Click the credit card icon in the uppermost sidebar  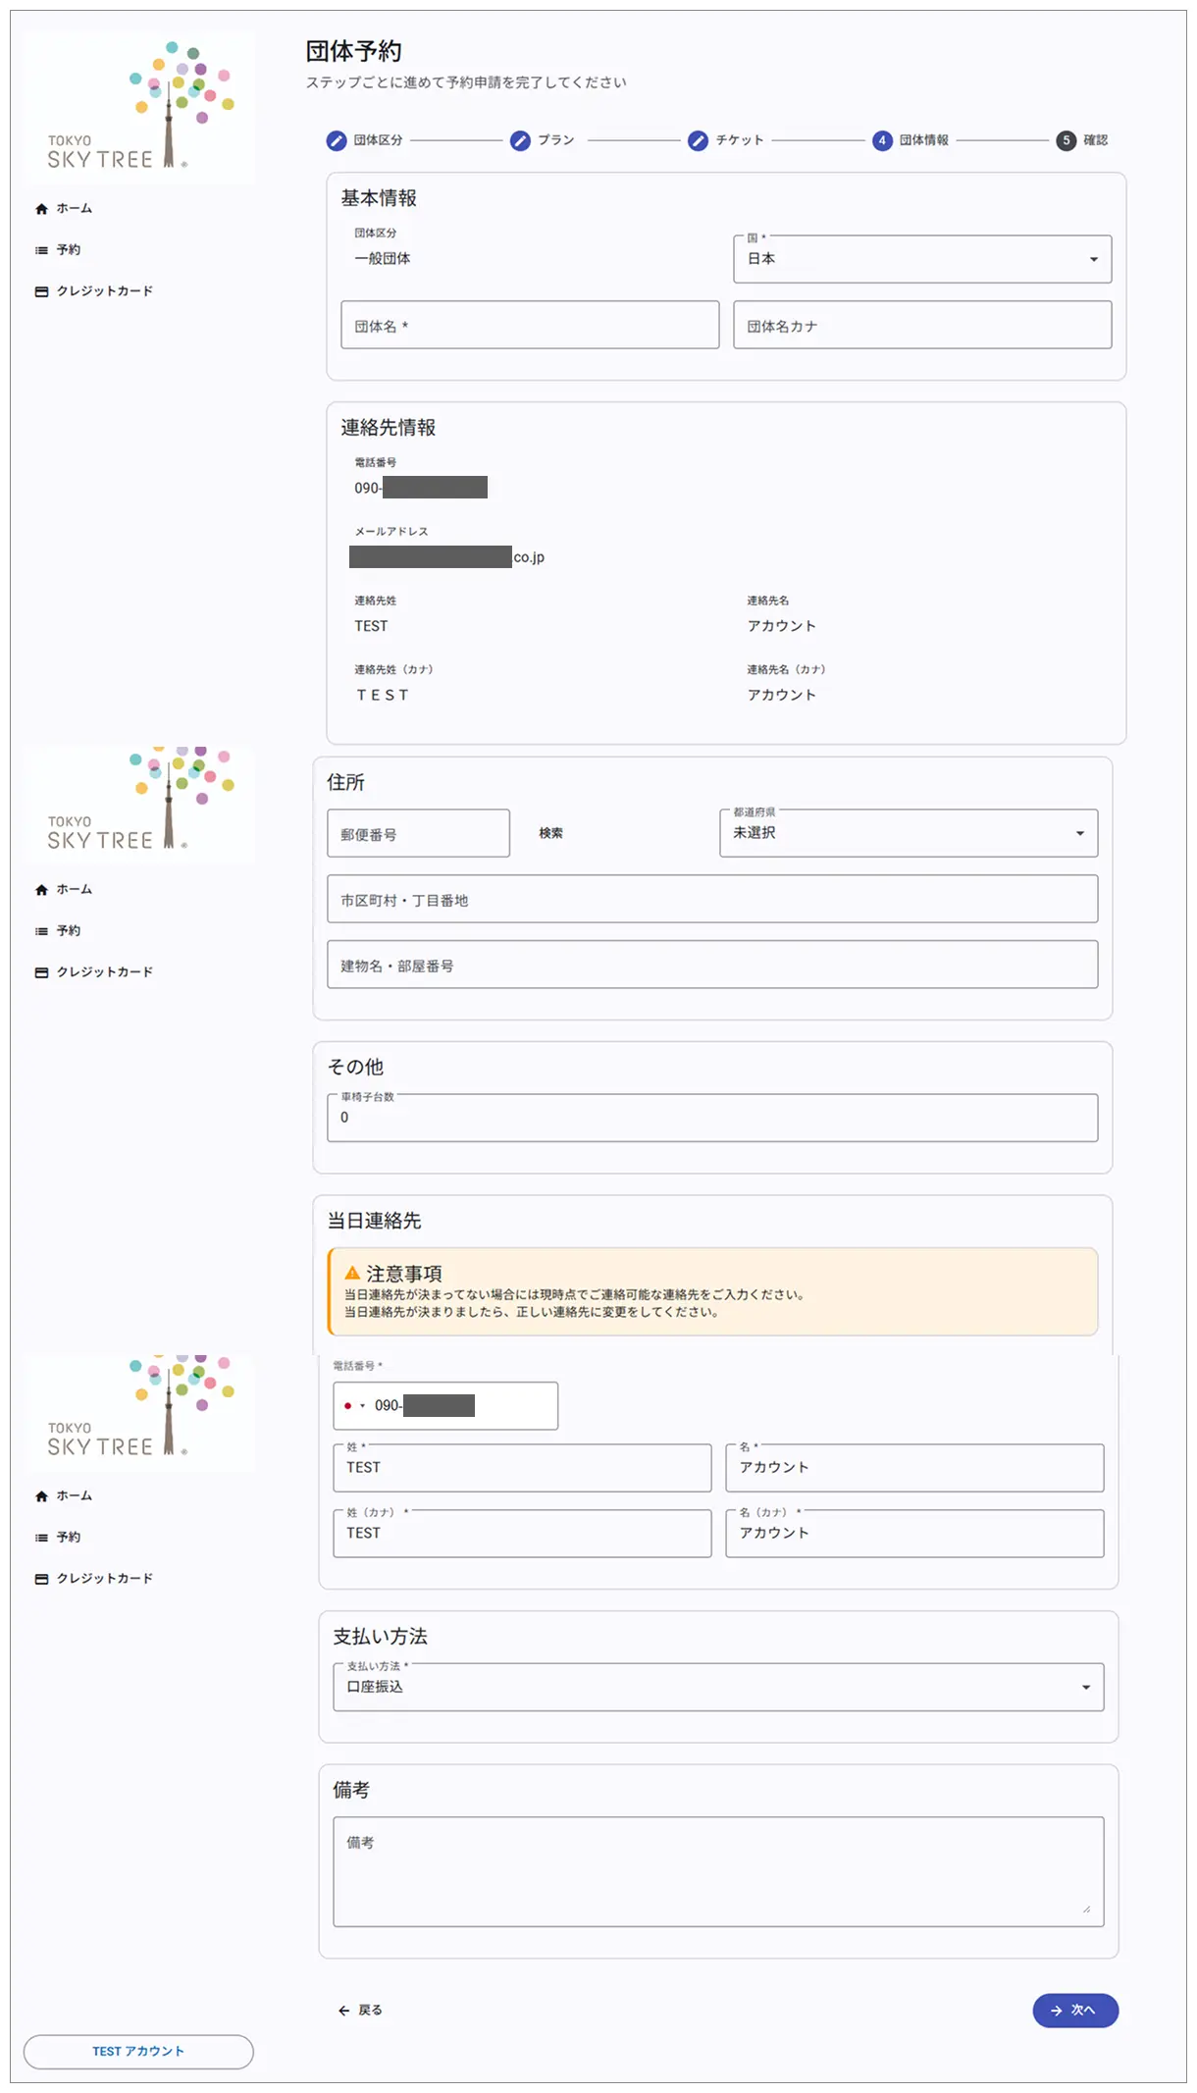41,291
